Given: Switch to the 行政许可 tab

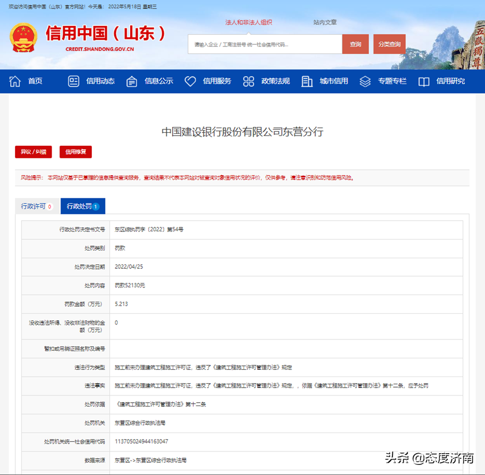Looking at the screenshot, I should (x=36, y=206).
